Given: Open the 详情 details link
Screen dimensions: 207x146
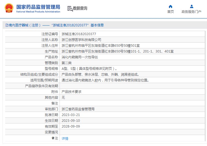Looking at the screenshot, I should (x=65, y=139).
